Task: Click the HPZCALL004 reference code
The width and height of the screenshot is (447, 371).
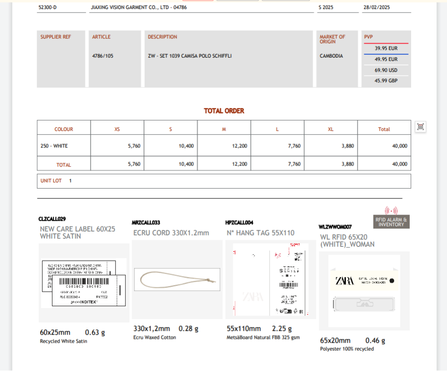Action: pos(239,223)
